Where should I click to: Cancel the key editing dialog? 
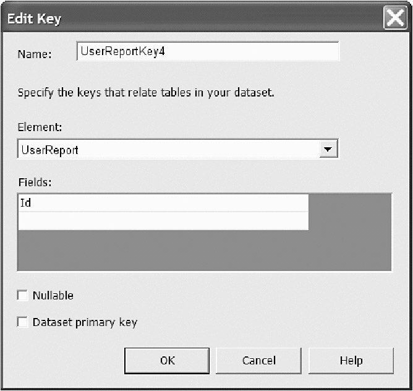point(258,361)
